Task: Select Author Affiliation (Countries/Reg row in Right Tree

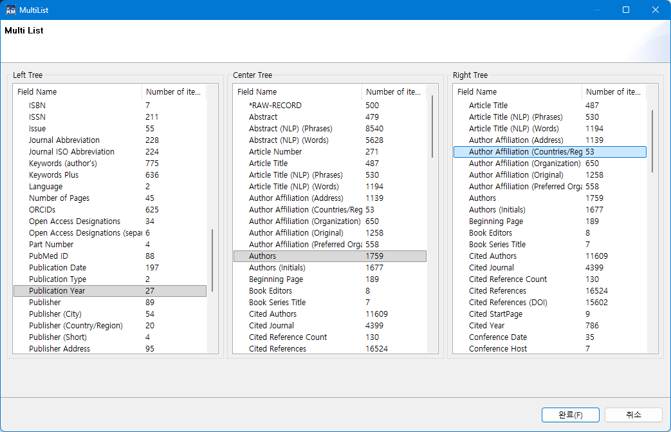Action: click(x=526, y=152)
